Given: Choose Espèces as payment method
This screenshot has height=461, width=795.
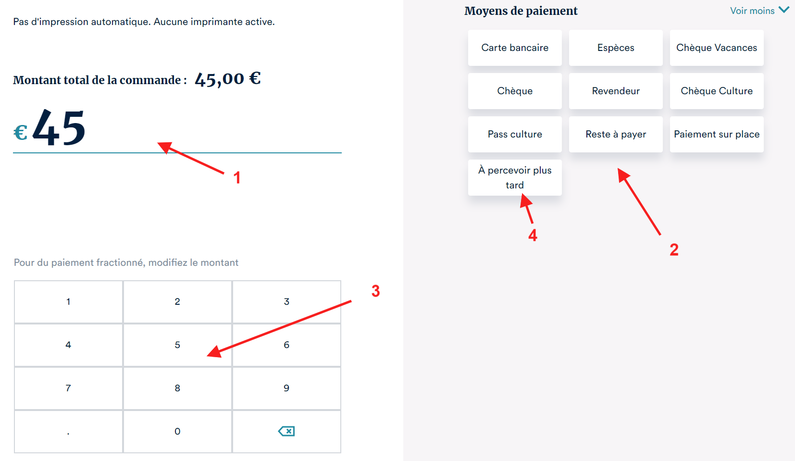Looking at the screenshot, I should [616, 48].
